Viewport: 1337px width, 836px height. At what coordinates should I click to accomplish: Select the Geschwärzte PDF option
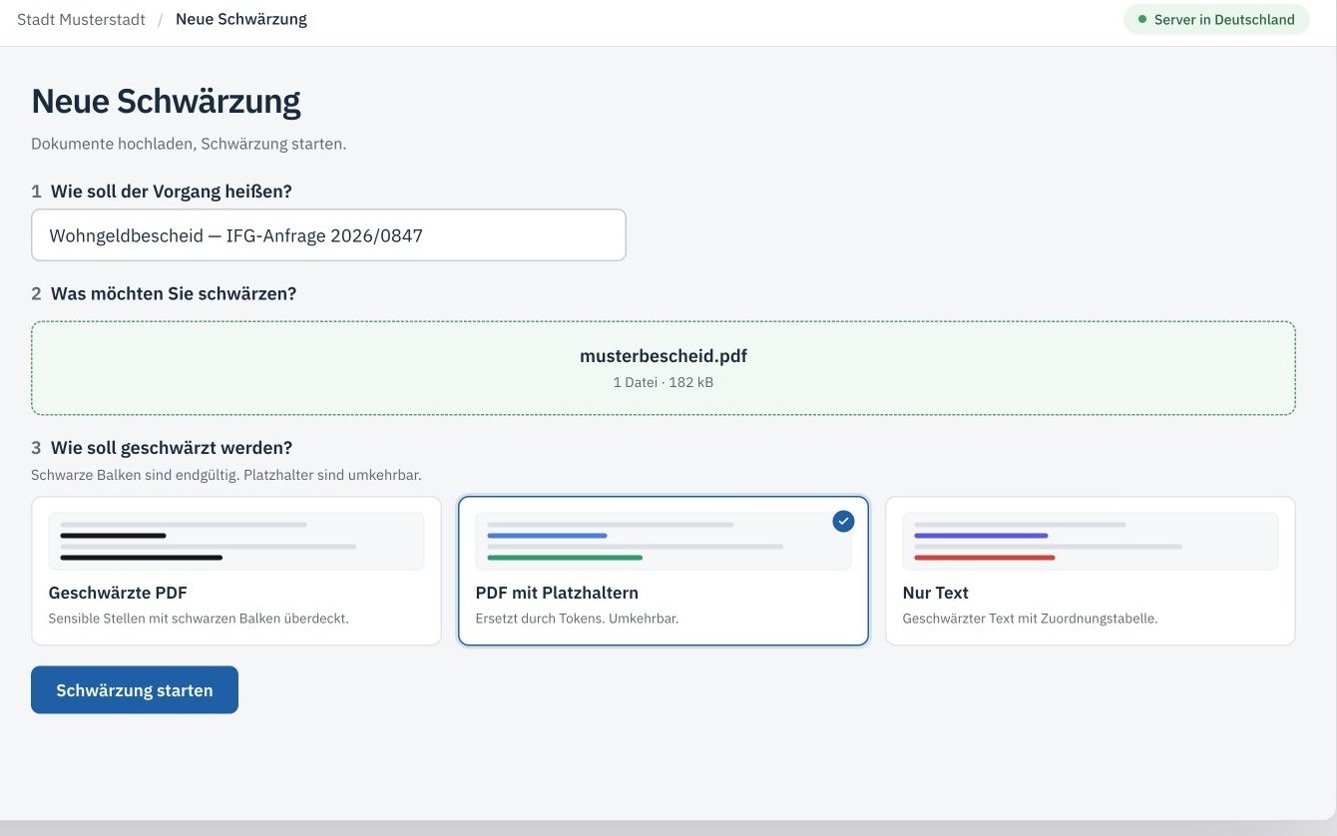(x=236, y=571)
